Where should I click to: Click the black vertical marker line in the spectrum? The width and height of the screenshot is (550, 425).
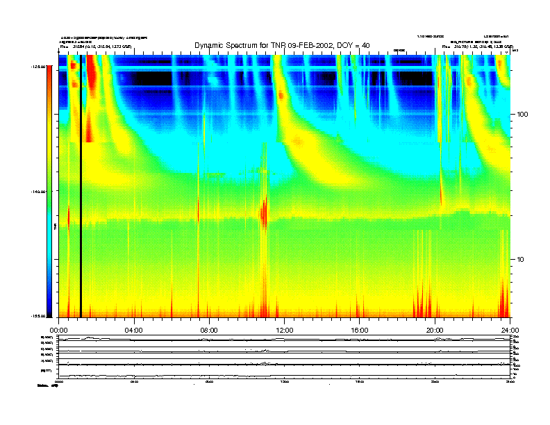tap(81, 186)
